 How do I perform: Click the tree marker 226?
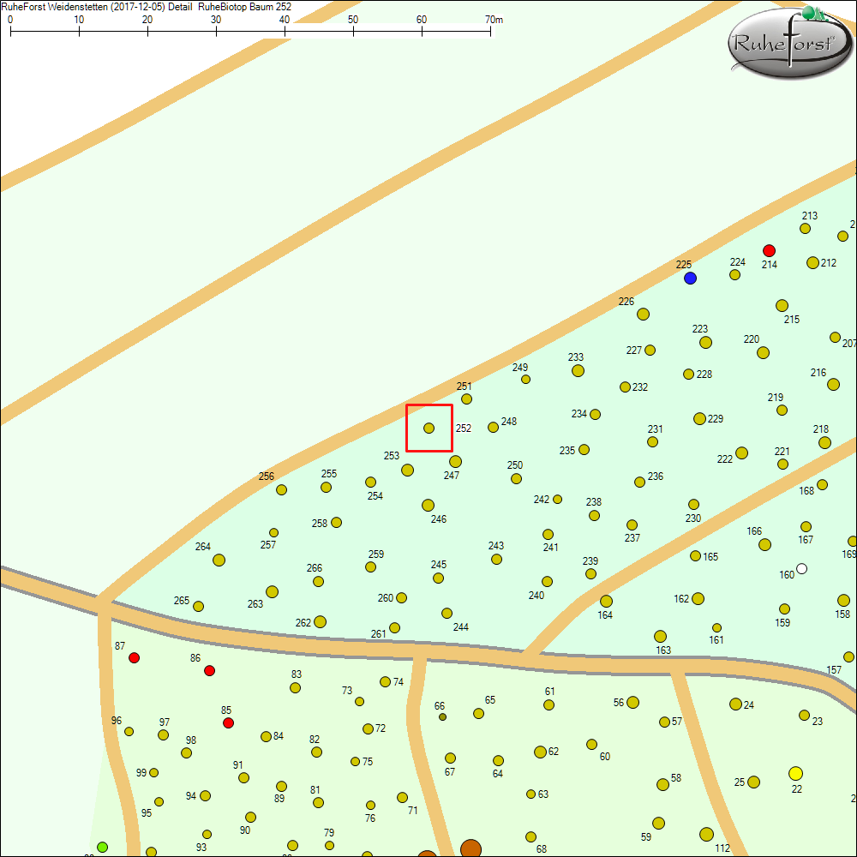643,314
